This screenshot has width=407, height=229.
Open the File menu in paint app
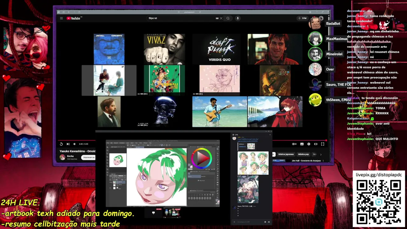point(108,143)
